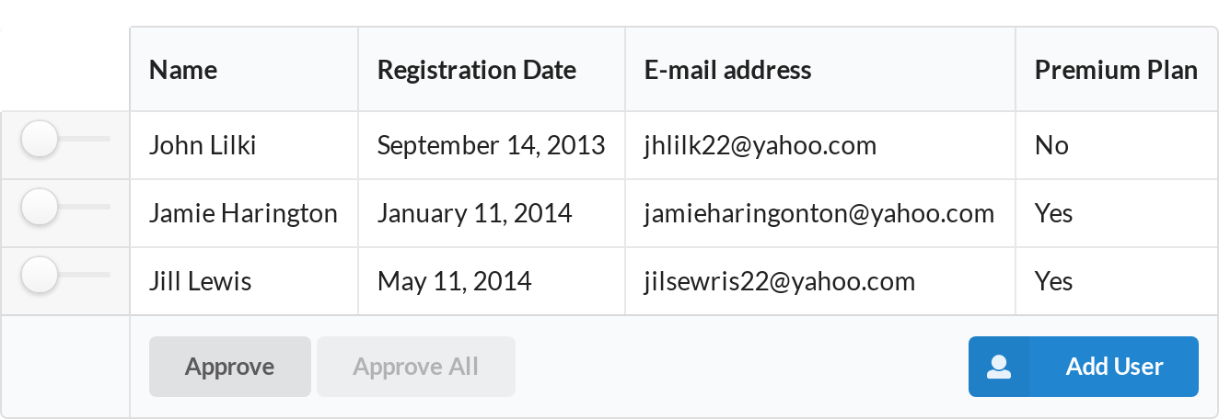Click the Jill Lewis name cell
The height and width of the screenshot is (419, 1219).
pyautogui.click(x=244, y=281)
